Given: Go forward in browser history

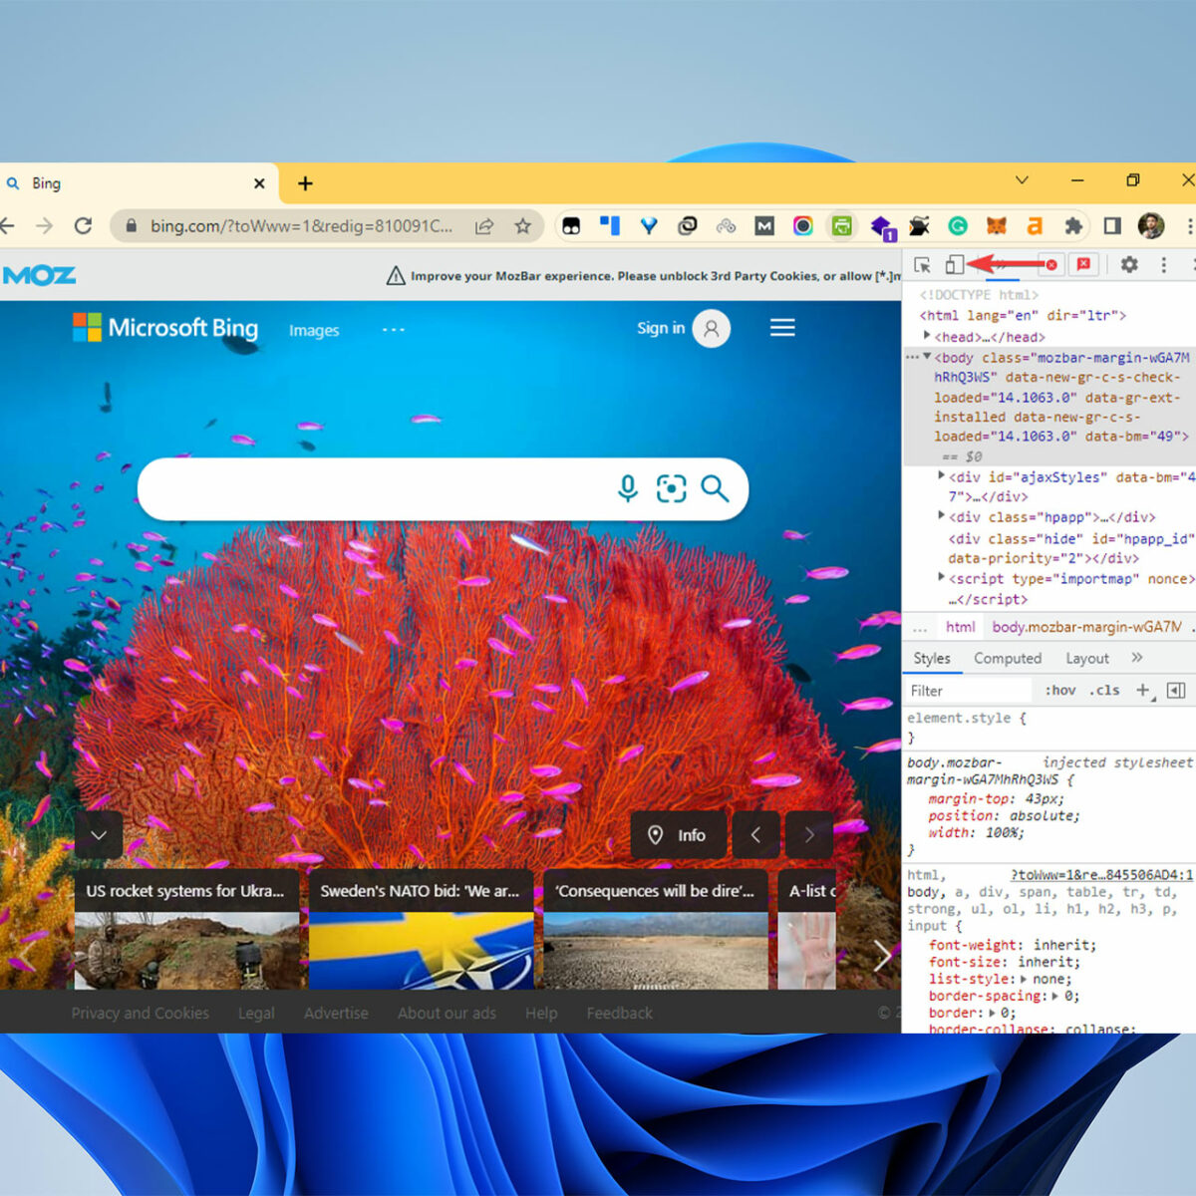Looking at the screenshot, I should 44,226.
